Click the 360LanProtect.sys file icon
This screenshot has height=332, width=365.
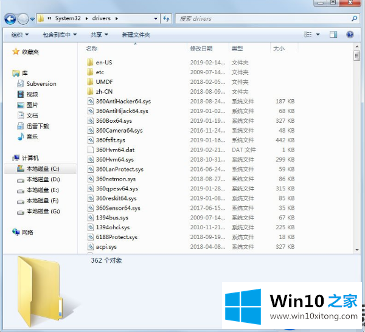coord(90,169)
